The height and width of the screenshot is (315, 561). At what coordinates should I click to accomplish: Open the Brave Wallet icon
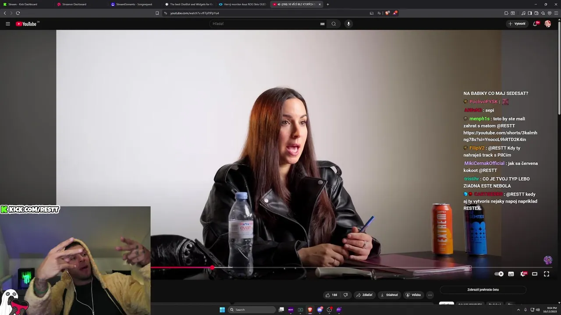(x=536, y=13)
